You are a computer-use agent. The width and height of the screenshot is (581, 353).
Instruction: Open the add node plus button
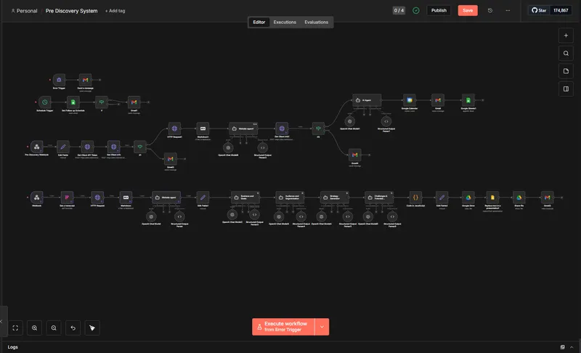[x=566, y=35]
